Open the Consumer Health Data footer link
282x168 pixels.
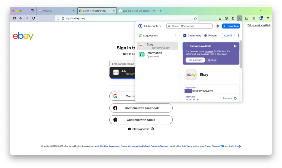139,146
